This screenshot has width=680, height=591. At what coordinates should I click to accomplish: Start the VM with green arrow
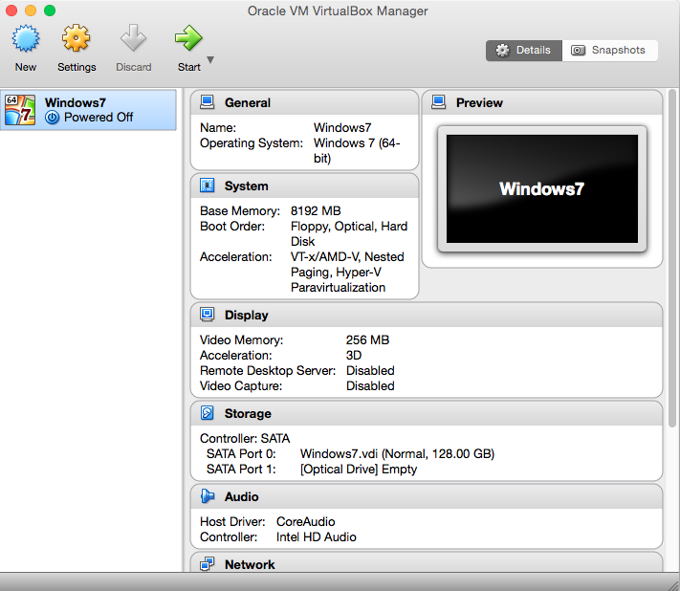tap(188, 38)
